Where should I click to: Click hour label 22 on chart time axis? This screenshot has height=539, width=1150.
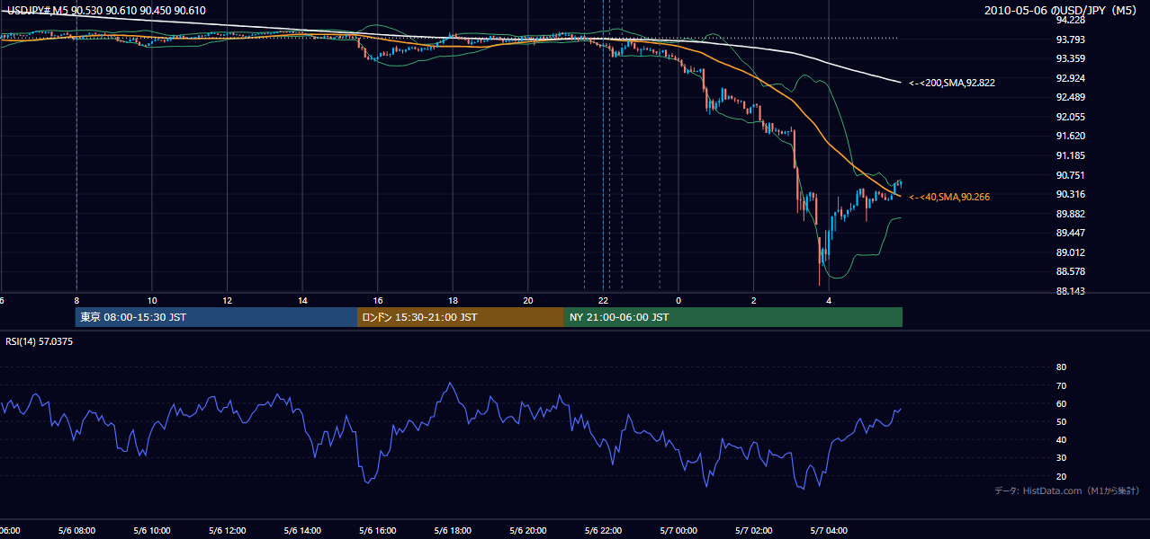click(x=604, y=301)
